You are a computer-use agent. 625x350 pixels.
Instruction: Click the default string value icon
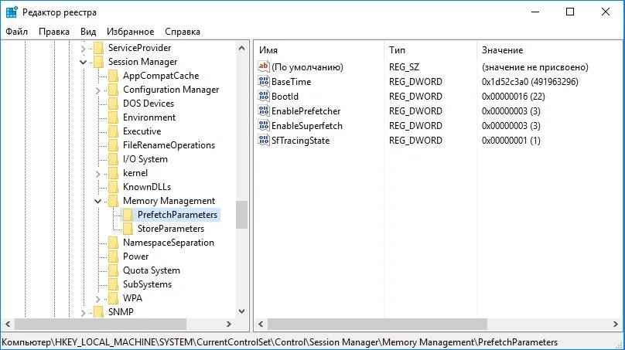point(264,66)
